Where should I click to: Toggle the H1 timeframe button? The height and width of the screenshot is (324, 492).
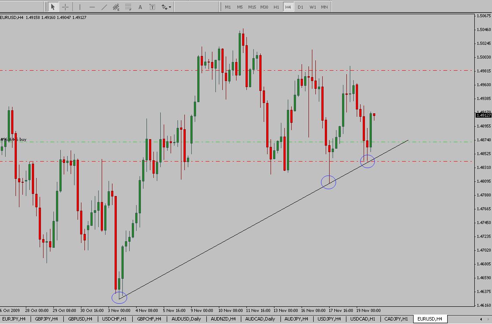276,7
